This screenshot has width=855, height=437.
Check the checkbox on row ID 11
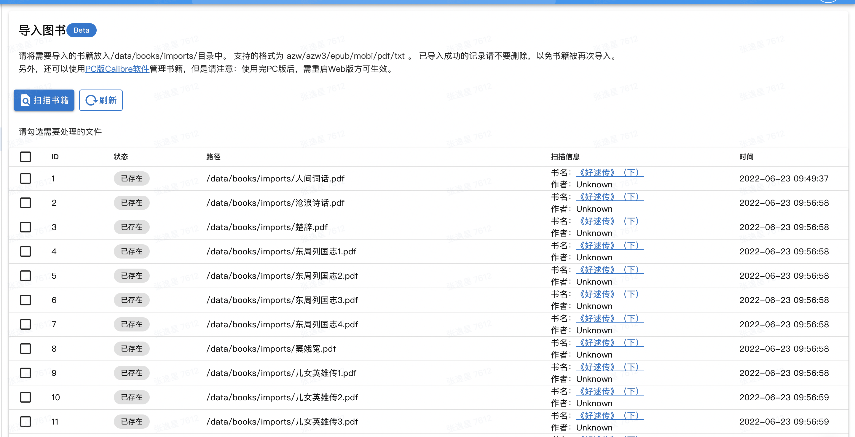coord(25,421)
